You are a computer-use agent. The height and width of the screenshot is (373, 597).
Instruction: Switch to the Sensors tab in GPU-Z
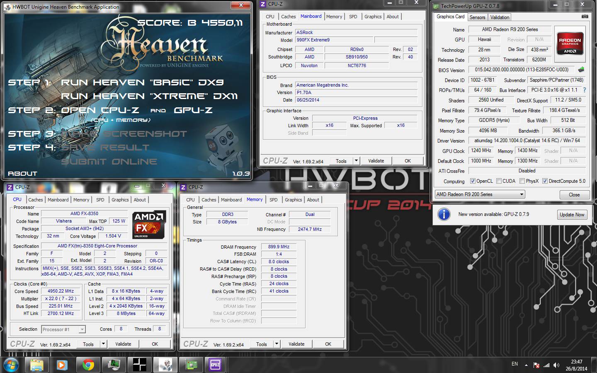pyautogui.click(x=477, y=17)
